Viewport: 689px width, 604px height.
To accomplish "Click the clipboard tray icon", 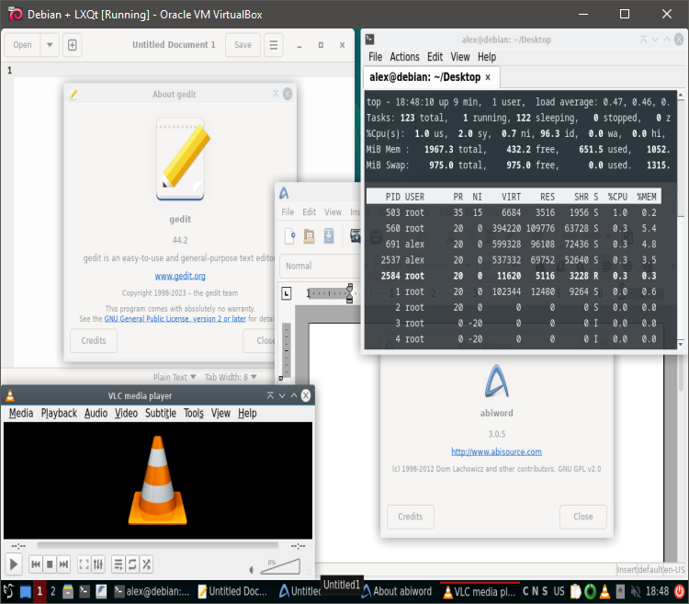I will click(575, 592).
